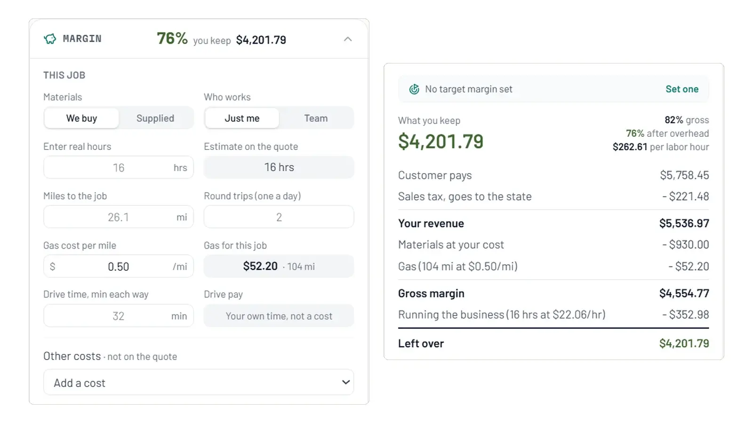Click Materials at your cost - $930.00

[686, 244]
